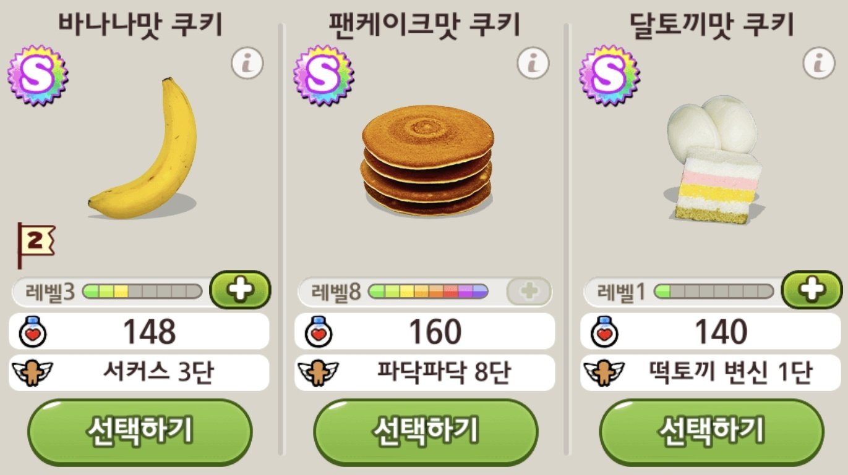Click the 레벨8 rainbow level bar
Screen dimensions: 848x475
428,291
